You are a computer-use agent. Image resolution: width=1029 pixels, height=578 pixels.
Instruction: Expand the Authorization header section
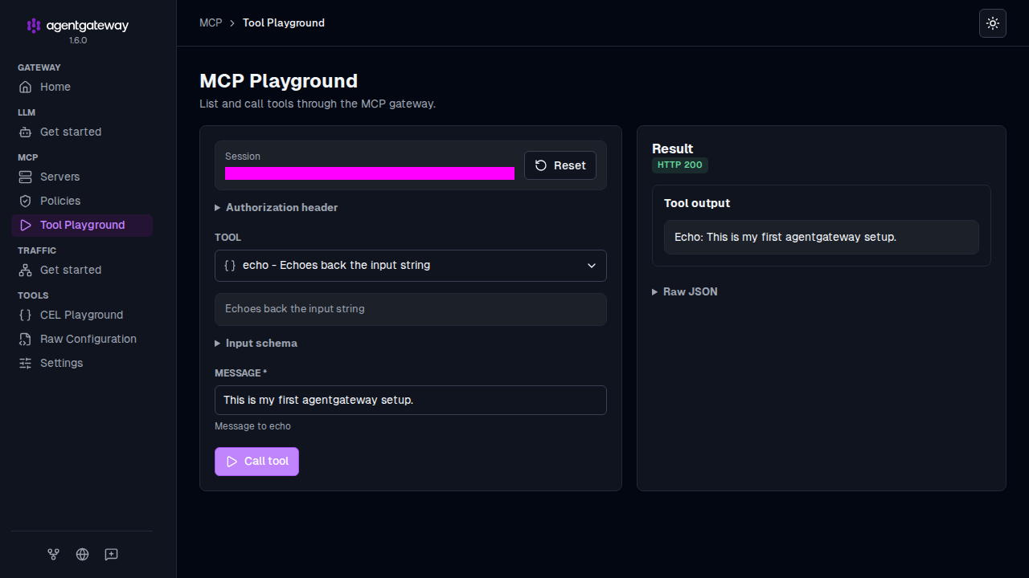pos(277,207)
